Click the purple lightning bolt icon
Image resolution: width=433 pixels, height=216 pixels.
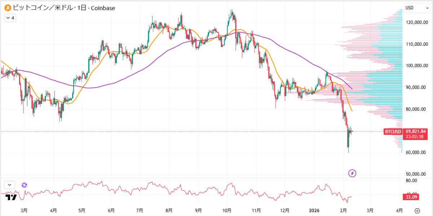coord(353,173)
